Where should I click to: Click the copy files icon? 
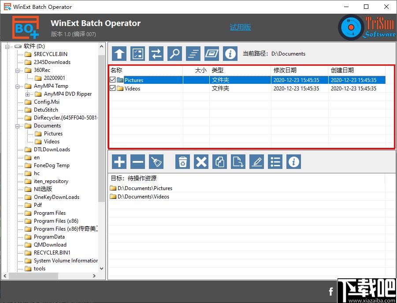coord(219,161)
